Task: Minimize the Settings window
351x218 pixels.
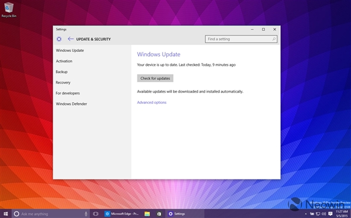Action: click(x=252, y=29)
